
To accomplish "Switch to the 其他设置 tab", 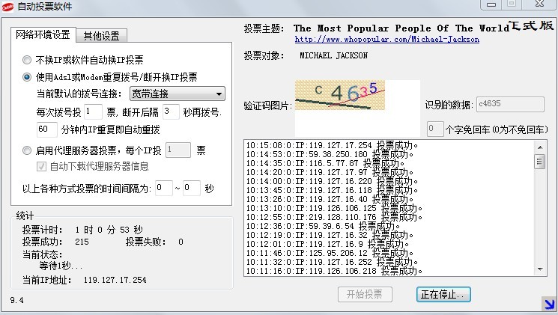I will point(102,36).
